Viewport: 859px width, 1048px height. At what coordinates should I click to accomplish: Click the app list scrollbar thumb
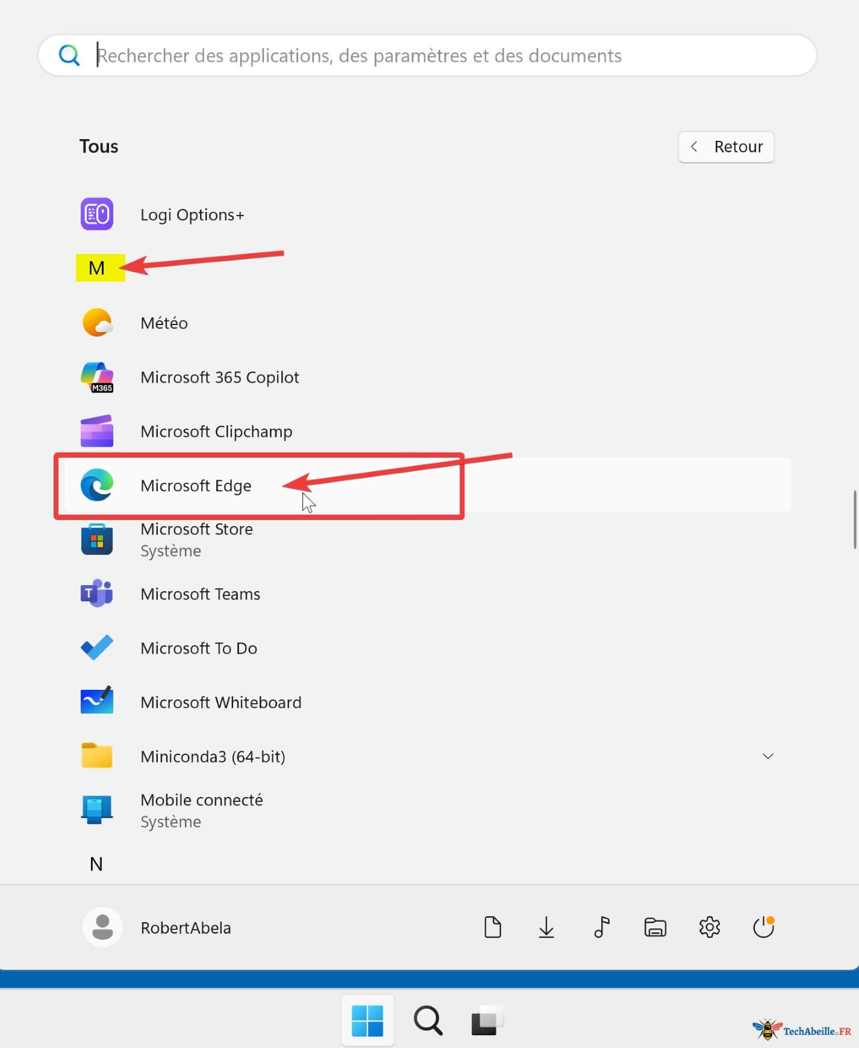pyautogui.click(x=854, y=520)
